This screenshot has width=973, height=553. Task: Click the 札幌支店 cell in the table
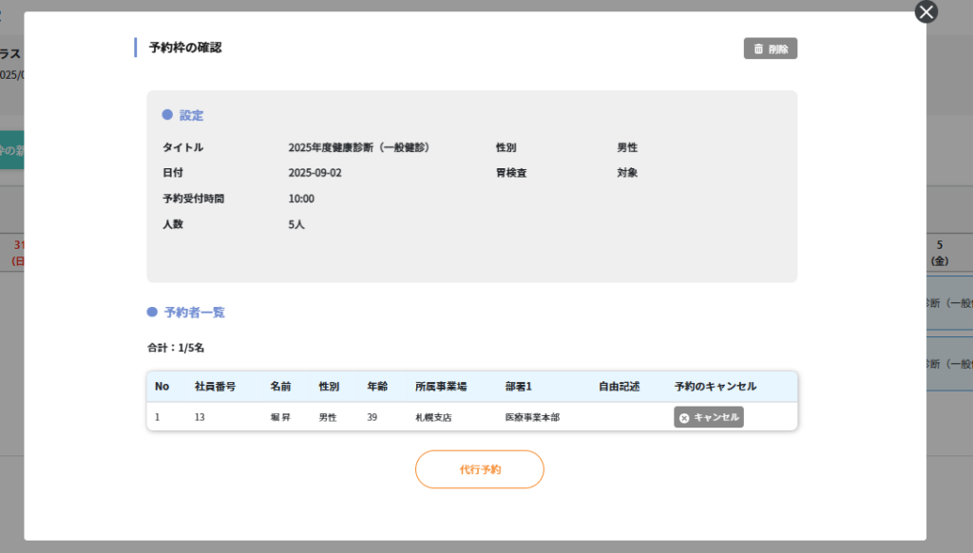433,417
